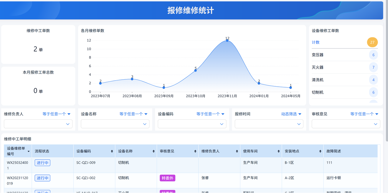Click the 2023年07月 chart data point
Viewport: 388px width, 193px height.
point(100,83)
